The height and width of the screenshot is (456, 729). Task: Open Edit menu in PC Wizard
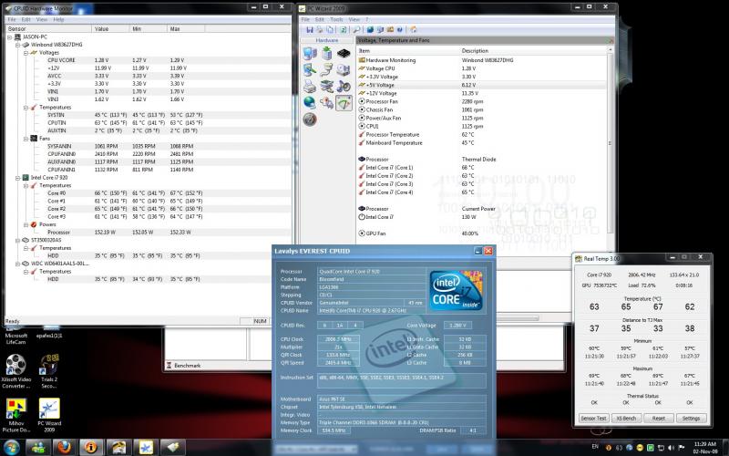[x=320, y=19]
